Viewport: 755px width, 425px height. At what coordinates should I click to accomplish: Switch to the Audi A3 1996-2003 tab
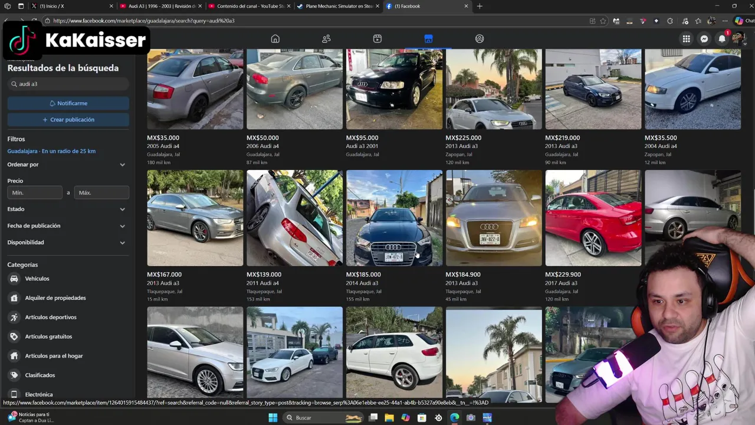coord(160,6)
